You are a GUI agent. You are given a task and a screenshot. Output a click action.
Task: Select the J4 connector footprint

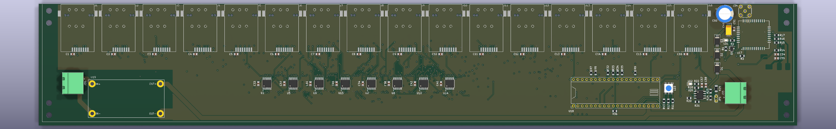pyautogui.click(x=200, y=28)
